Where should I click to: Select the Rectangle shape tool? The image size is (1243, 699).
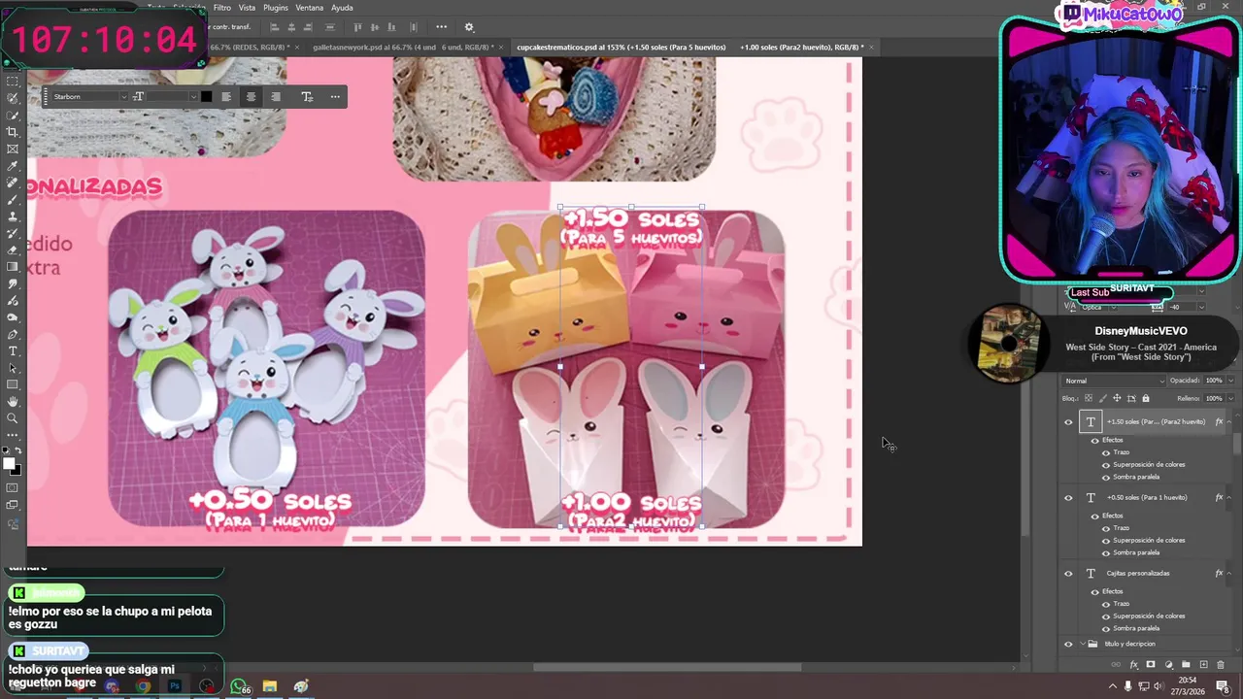coord(13,384)
